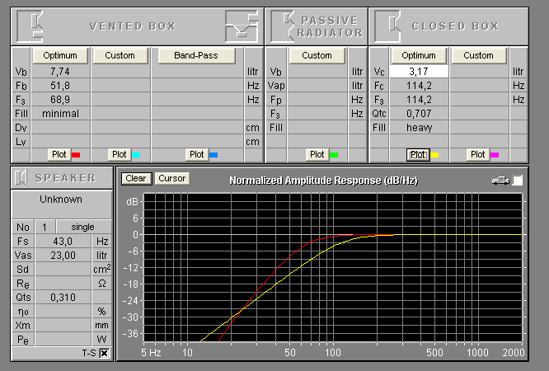Screen dimensions: 549x371
Task: Plot the passive radiator green curve
Action: pos(317,154)
